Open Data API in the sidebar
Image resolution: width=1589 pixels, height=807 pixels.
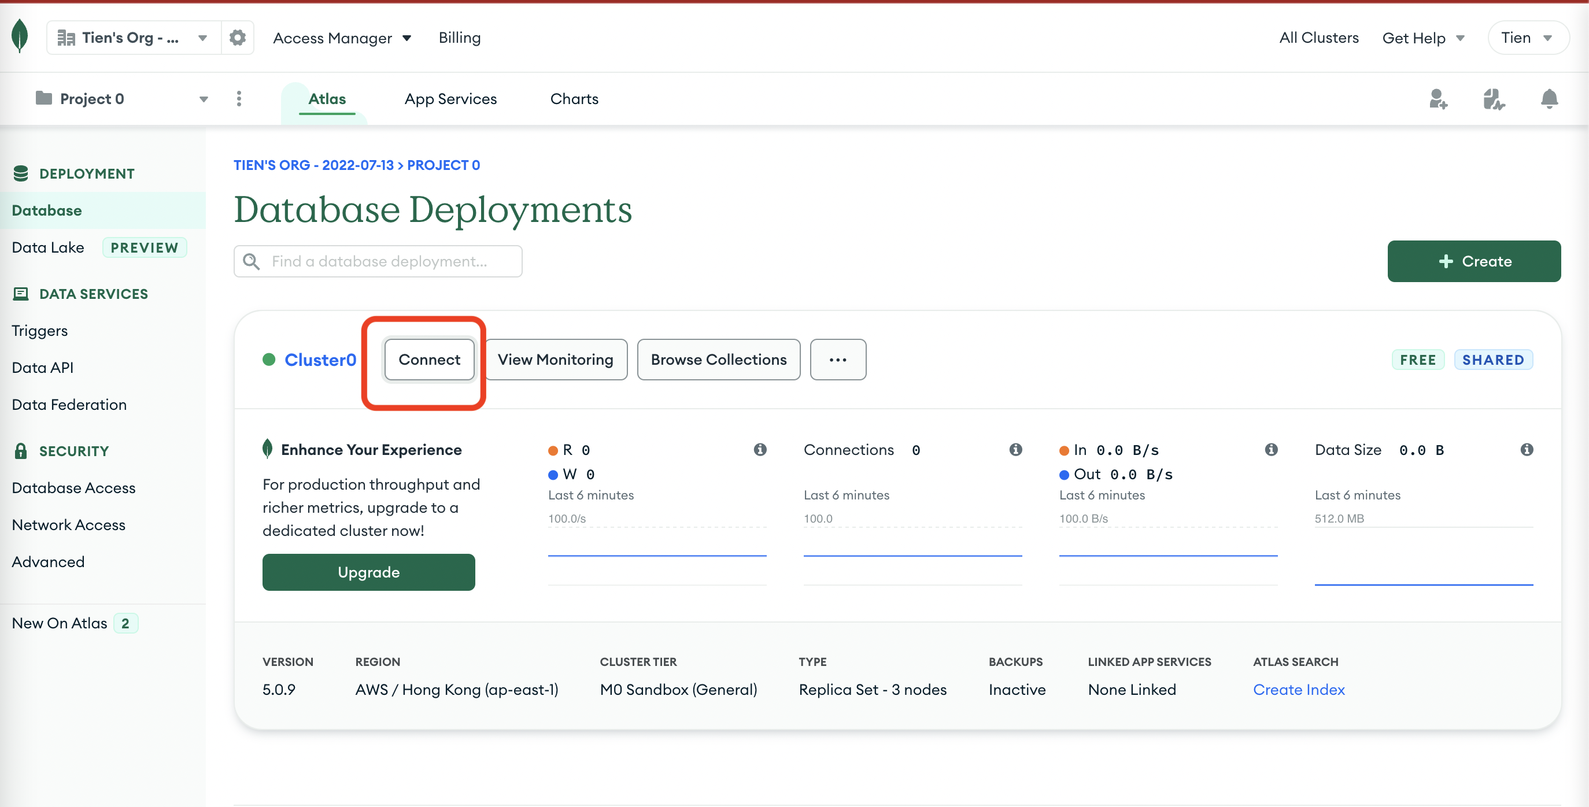click(x=43, y=368)
